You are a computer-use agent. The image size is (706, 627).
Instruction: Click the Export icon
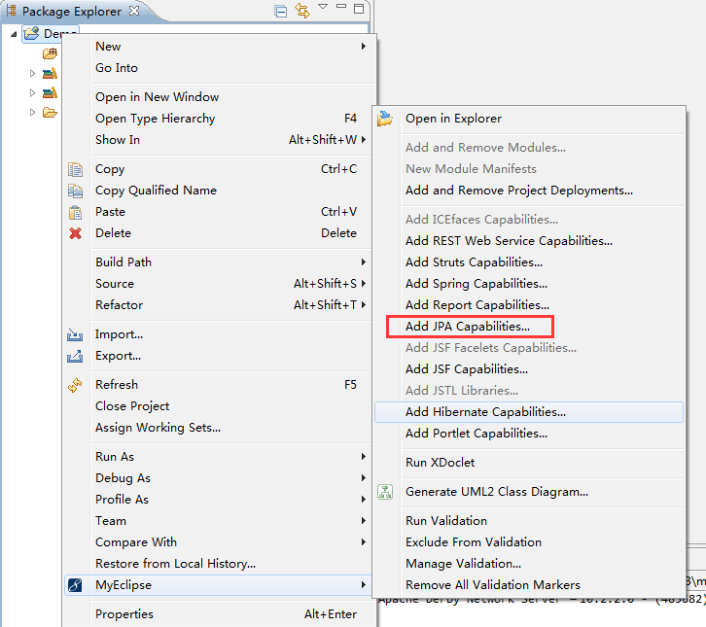point(75,356)
